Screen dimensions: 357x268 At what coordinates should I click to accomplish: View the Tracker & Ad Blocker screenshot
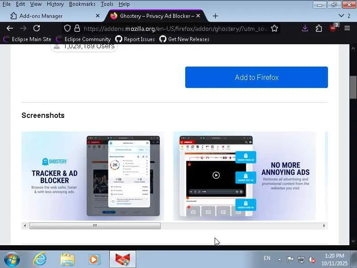click(93, 176)
